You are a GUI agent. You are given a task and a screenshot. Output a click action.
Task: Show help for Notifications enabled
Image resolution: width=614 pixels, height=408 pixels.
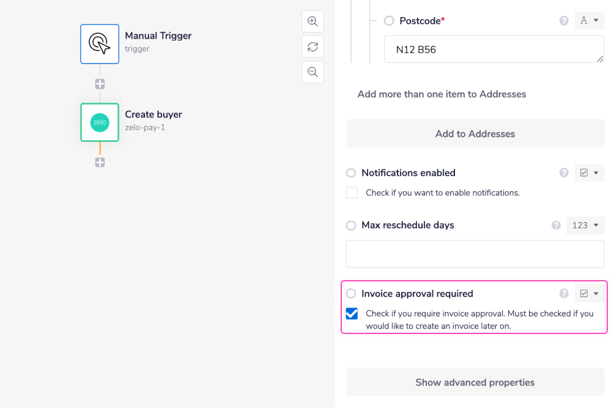564,173
